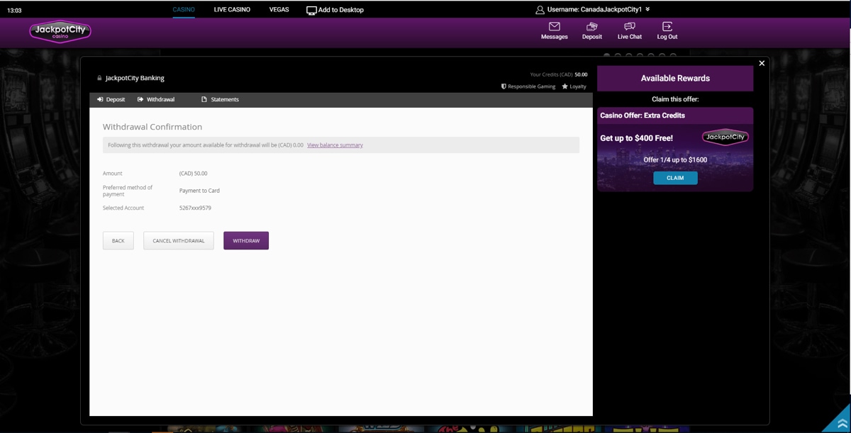The width and height of the screenshot is (851, 433).
Task: Click the user profile icon
Action: click(540, 10)
